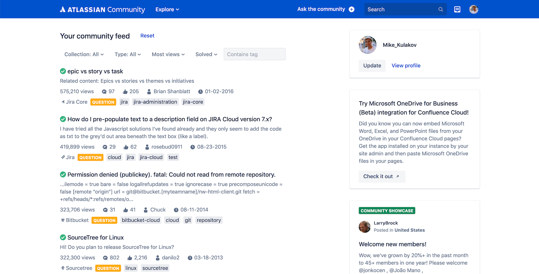Open the Solved filter dropdown
Image resolution: width=539 pixels, height=274 pixels.
tap(206, 54)
